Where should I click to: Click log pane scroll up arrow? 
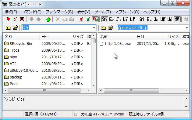click(187, 99)
